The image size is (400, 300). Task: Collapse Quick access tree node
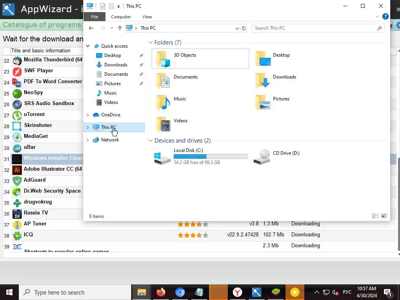pos(88,46)
